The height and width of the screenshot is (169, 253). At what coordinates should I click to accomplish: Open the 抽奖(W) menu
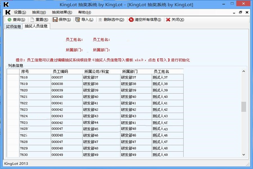[39, 12]
